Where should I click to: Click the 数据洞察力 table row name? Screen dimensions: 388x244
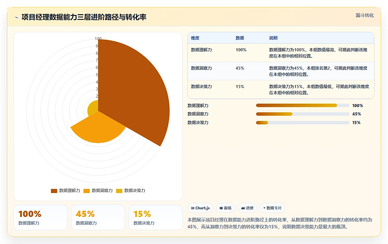pos(201,68)
